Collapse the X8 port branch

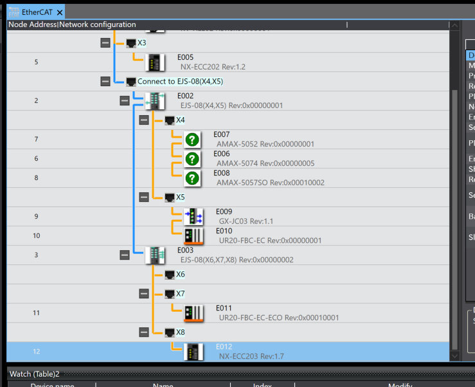point(144,332)
